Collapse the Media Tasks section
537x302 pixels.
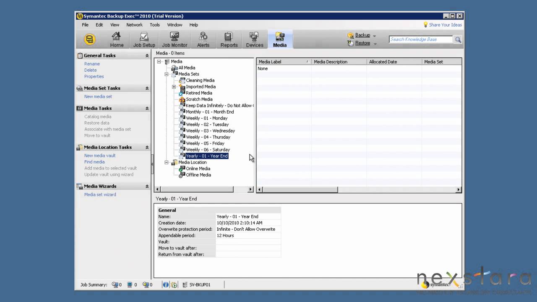[147, 108]
